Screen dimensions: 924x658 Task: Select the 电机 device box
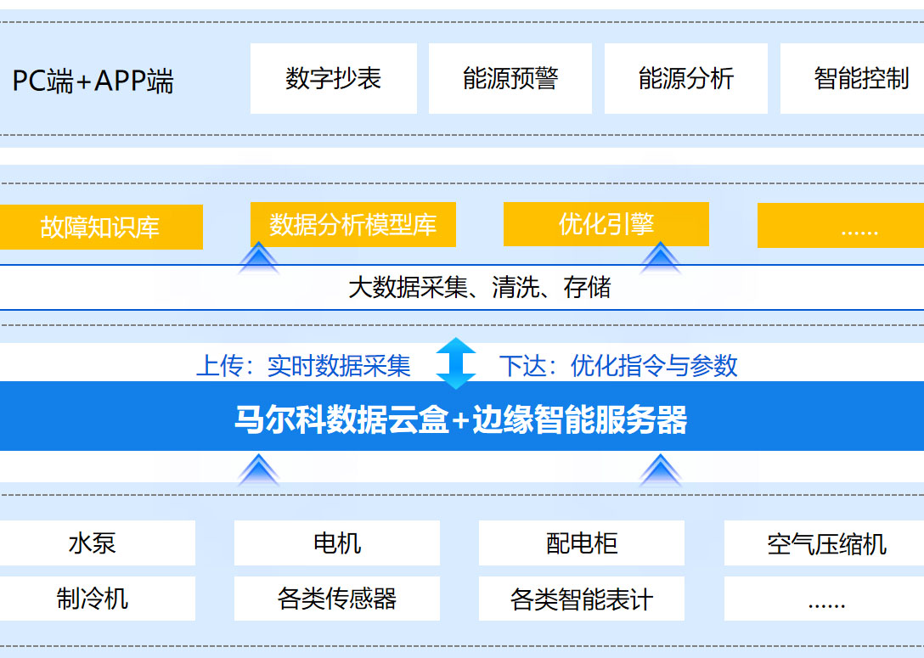pyautogui.click(x=337, y=543)
